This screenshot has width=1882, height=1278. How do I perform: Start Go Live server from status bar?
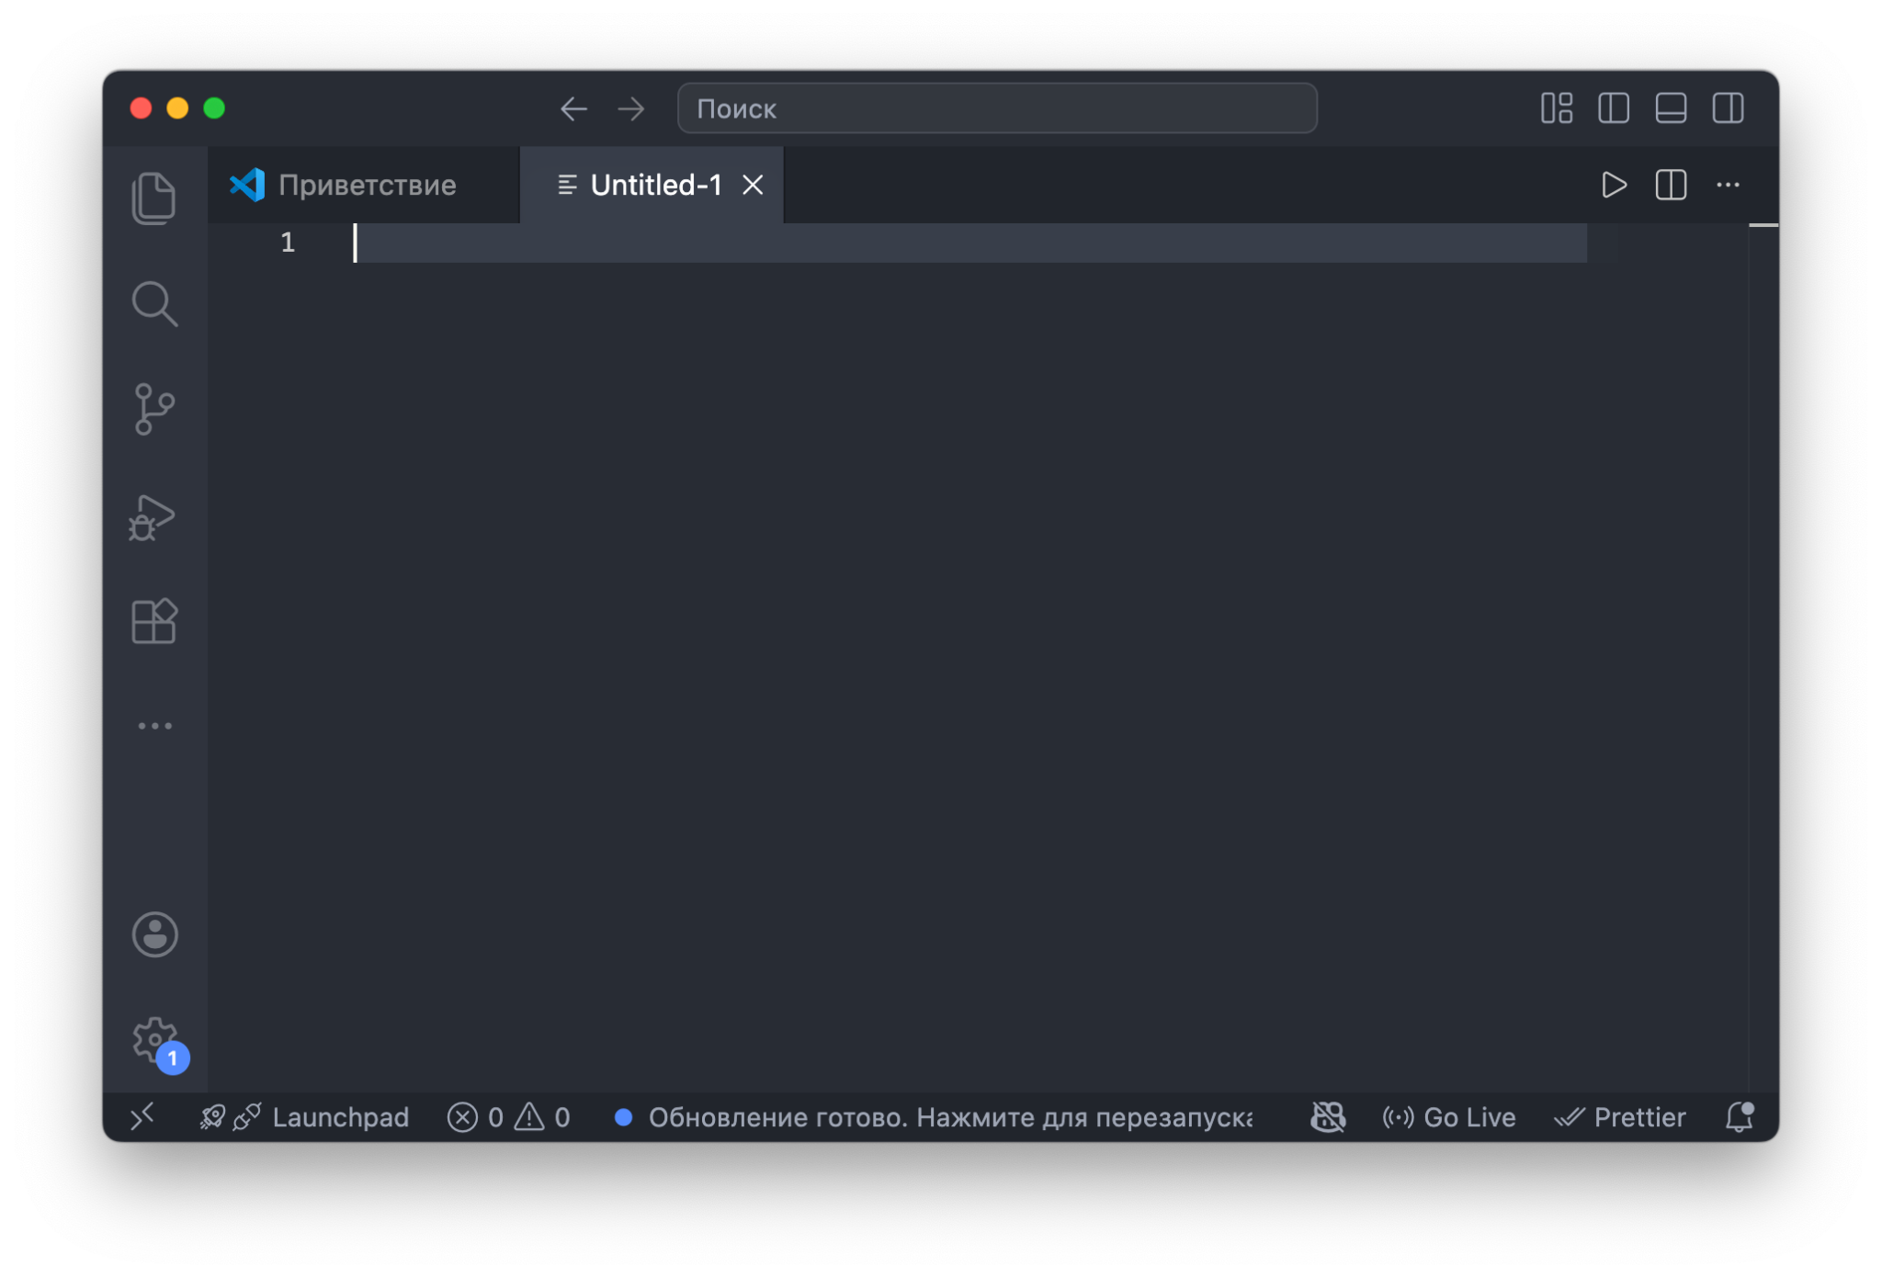(x=1448, y=1117)
